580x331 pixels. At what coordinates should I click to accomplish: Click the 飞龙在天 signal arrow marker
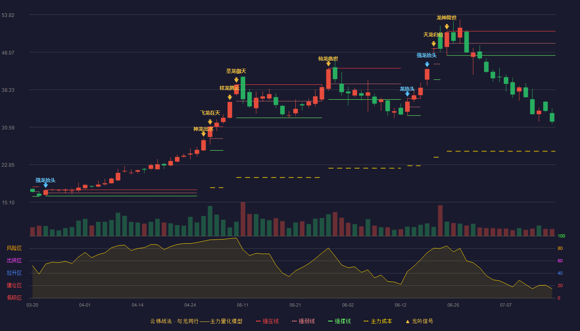coord(210,122)
